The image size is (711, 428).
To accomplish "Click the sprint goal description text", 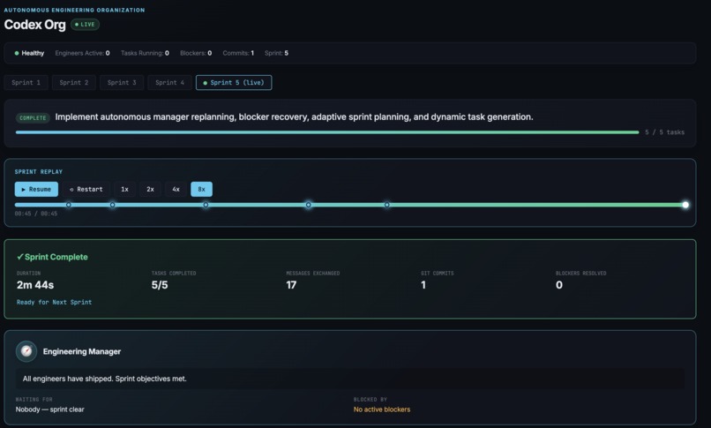I will point(295,117).
